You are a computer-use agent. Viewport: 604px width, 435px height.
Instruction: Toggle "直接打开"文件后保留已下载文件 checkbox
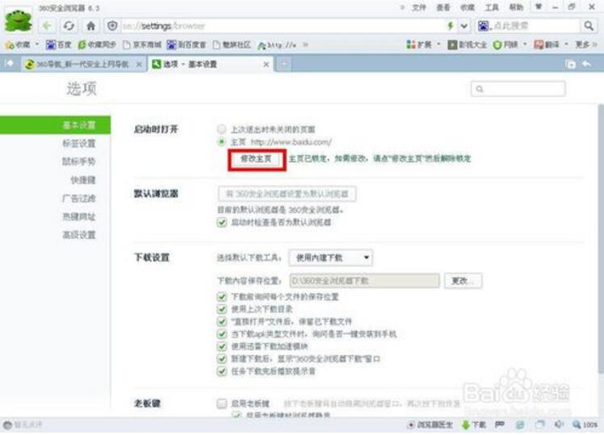coord(221,321)
